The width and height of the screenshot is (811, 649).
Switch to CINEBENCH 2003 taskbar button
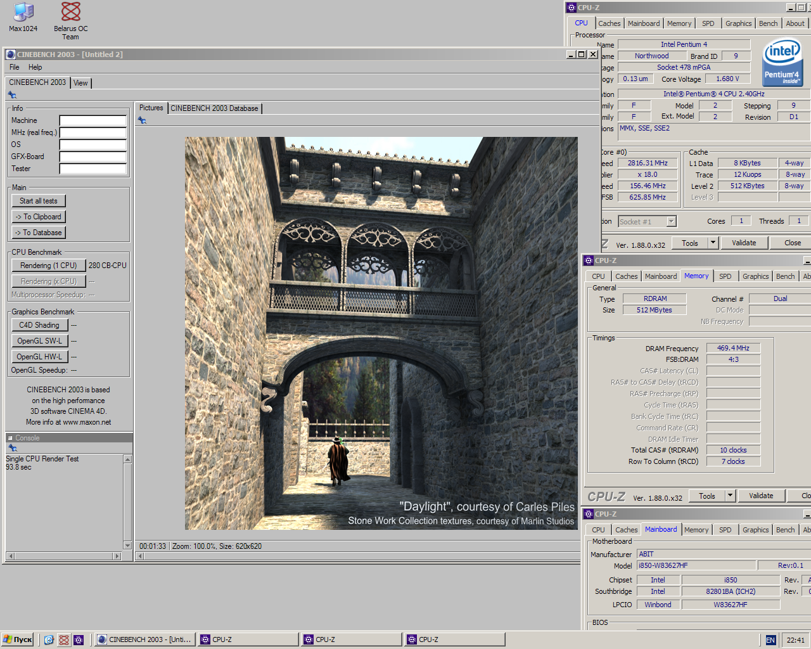pos(144,639)
